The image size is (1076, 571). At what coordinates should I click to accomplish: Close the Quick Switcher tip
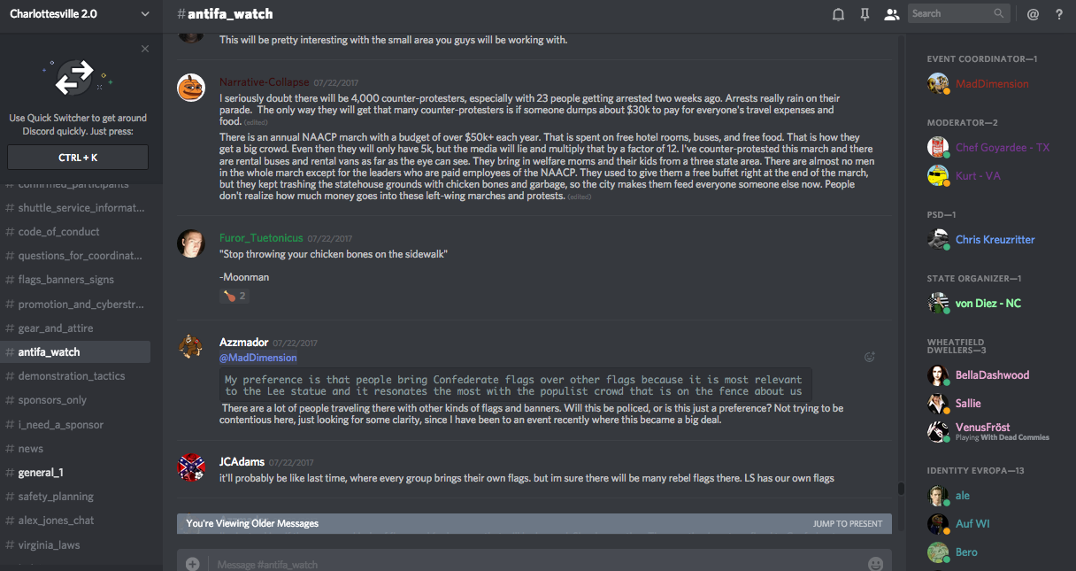pyautogui.click(x=145, y=49)
